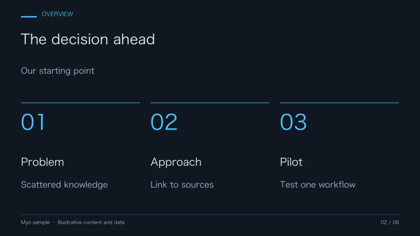Select the large number 03
Image resolution: width=420 pixels, height=236 pixels.
click(x=293, y=122)
